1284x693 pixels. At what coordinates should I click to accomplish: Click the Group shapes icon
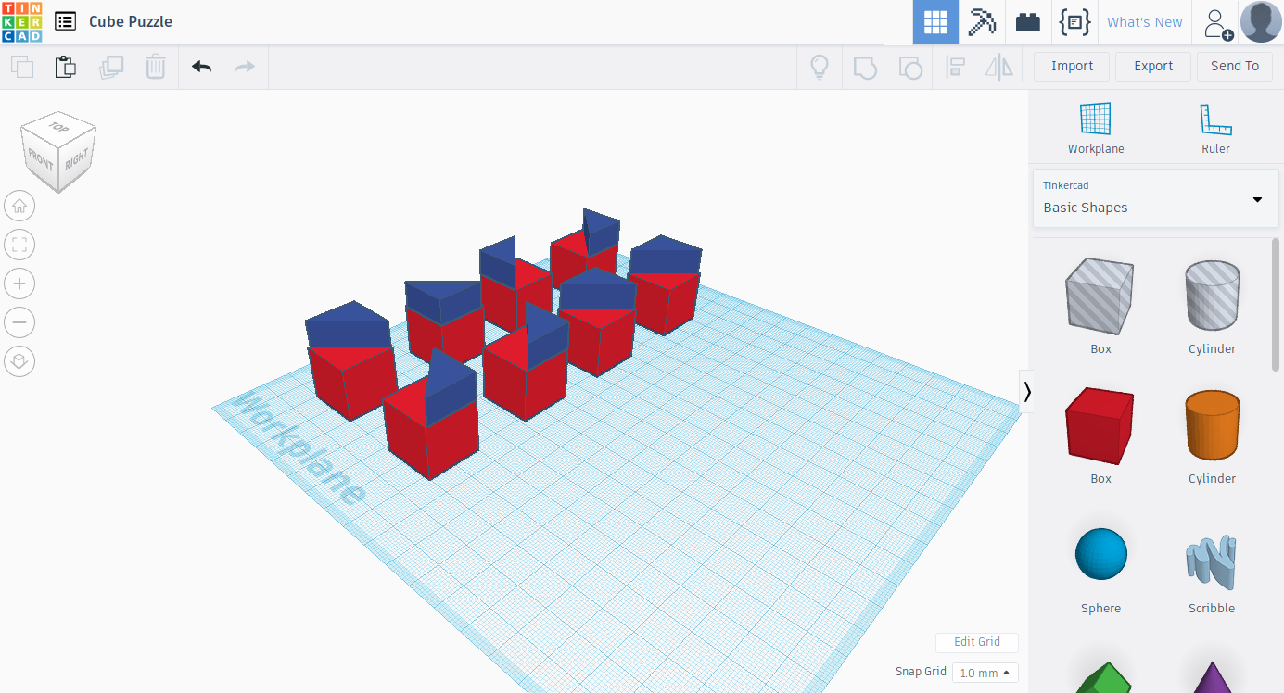tap(865, 67)
